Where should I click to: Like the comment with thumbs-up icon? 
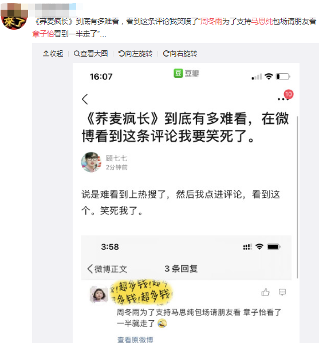coord(265,292)
